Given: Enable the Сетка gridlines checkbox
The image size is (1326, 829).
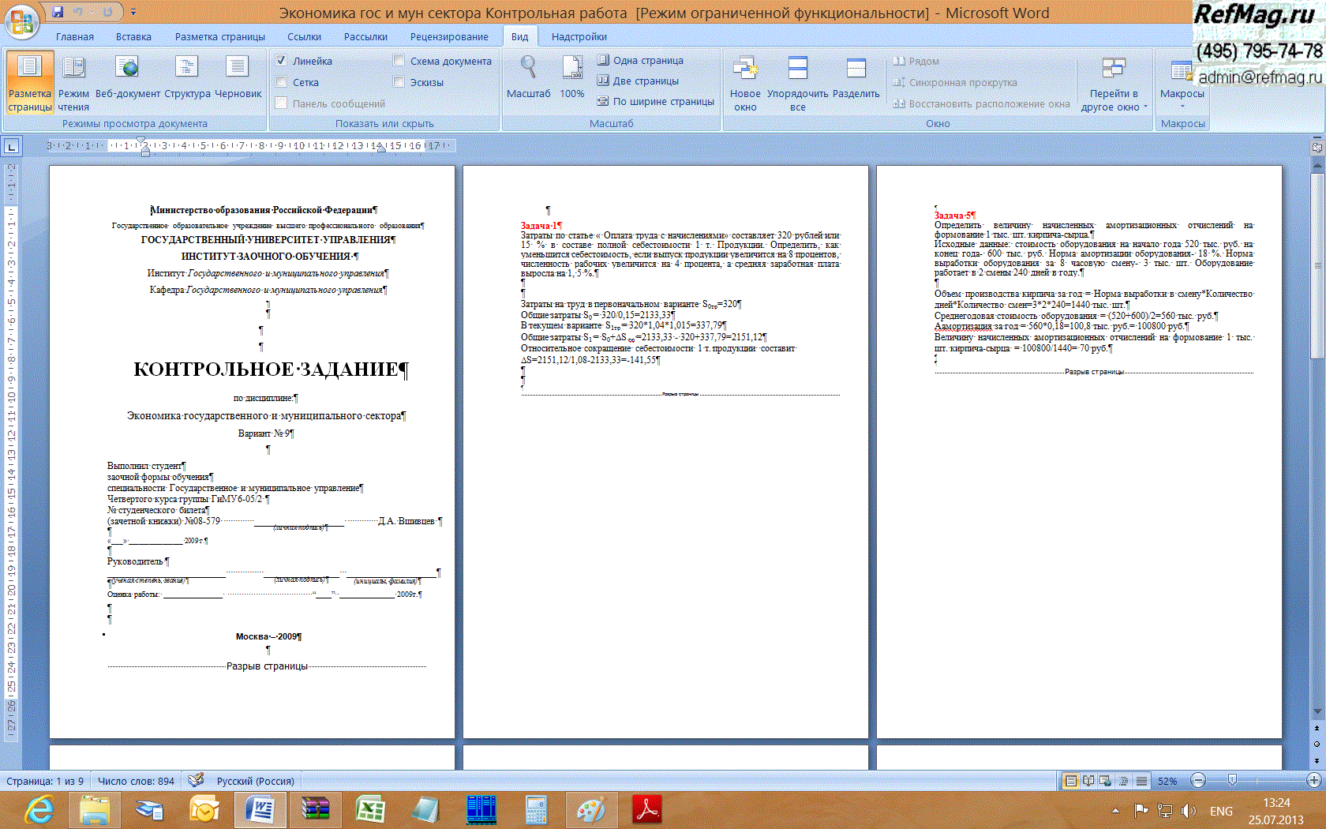Looking at the screenshot, I should coord(281,82).
